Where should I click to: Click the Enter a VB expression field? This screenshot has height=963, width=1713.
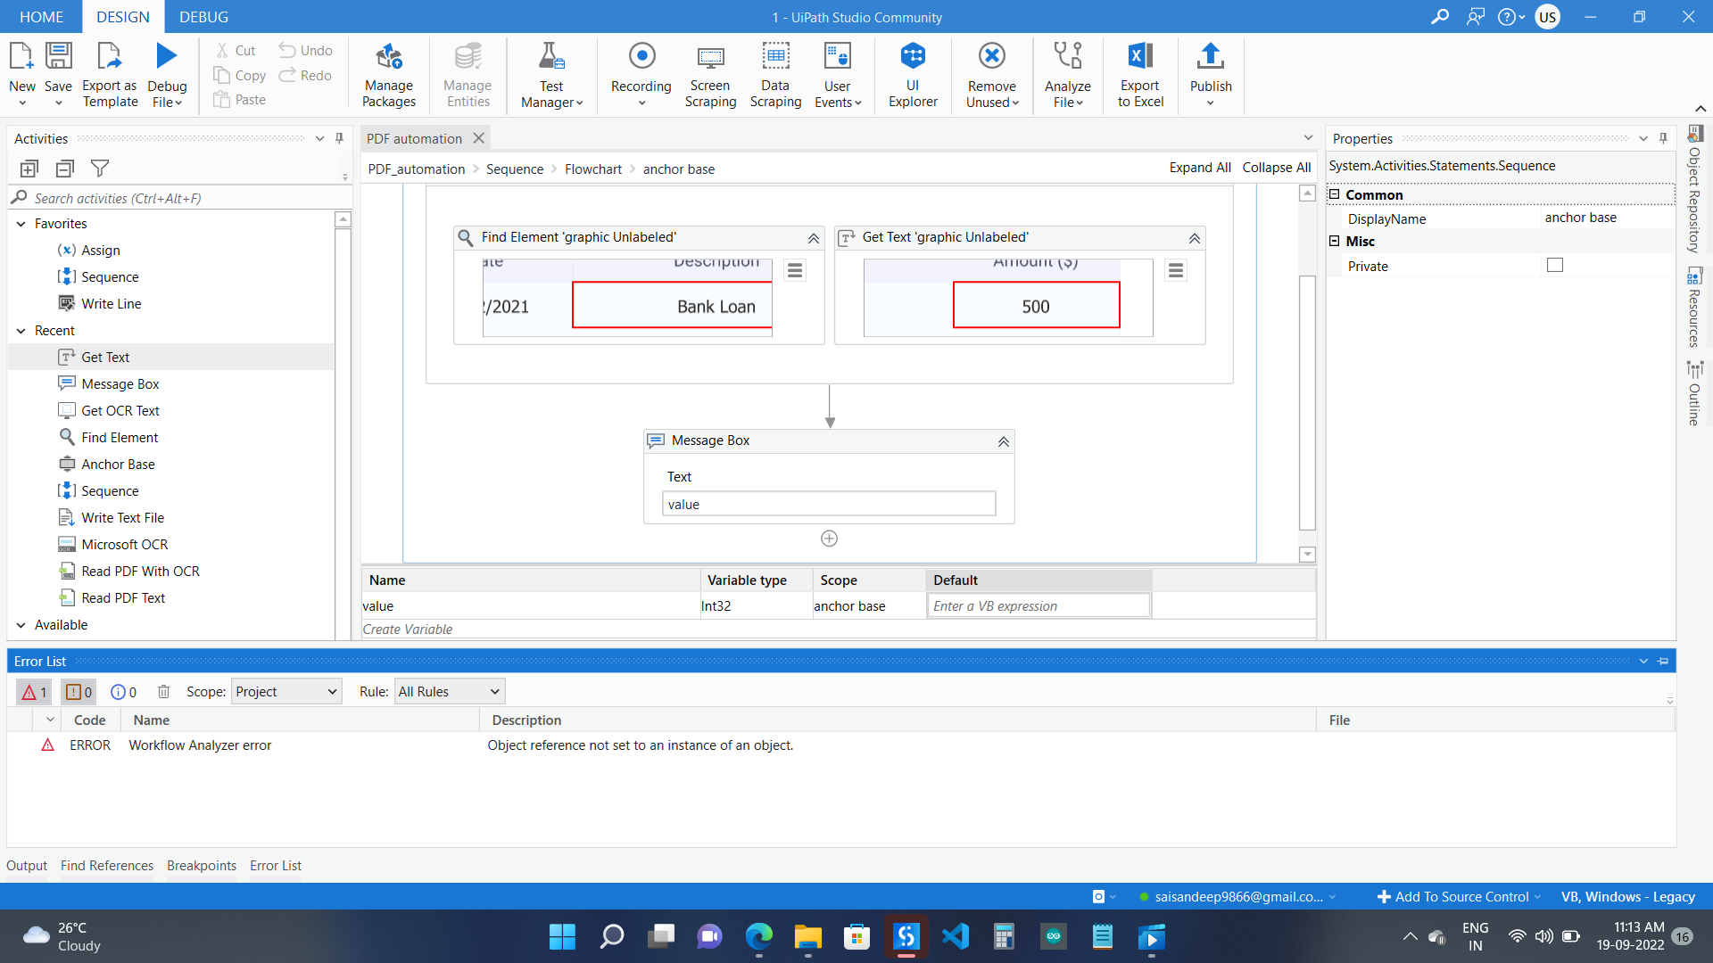tap(1038, 605)
